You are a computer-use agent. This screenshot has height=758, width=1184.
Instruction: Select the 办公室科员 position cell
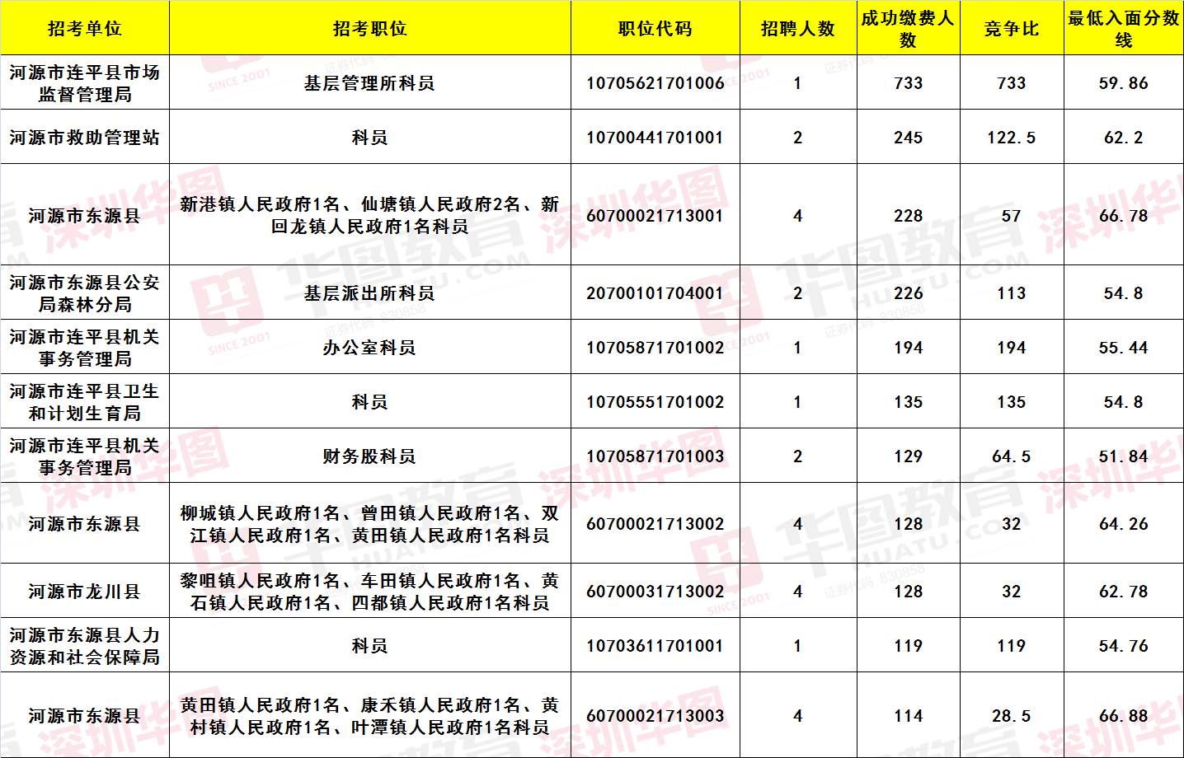[370, 347]
